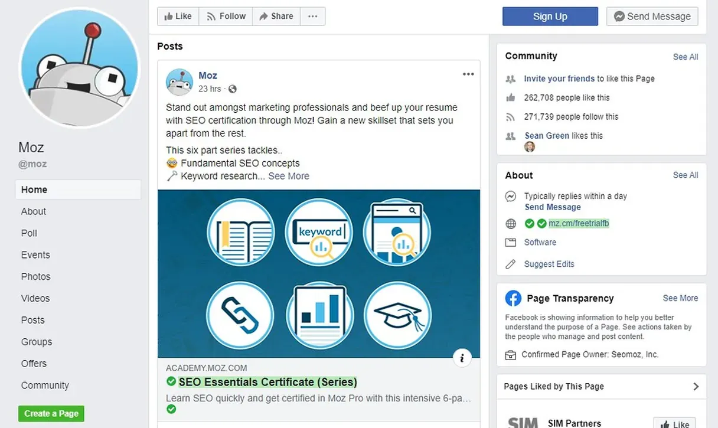Open the more options ellipsis button

pos(312,17)
